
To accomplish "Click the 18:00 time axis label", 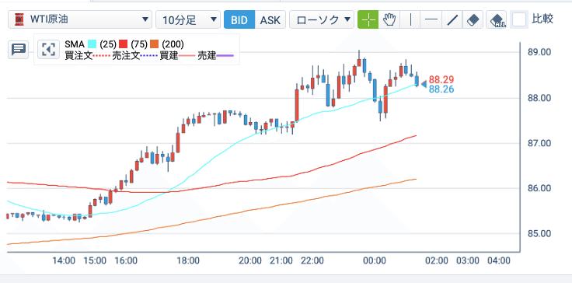I will (188, 260).
